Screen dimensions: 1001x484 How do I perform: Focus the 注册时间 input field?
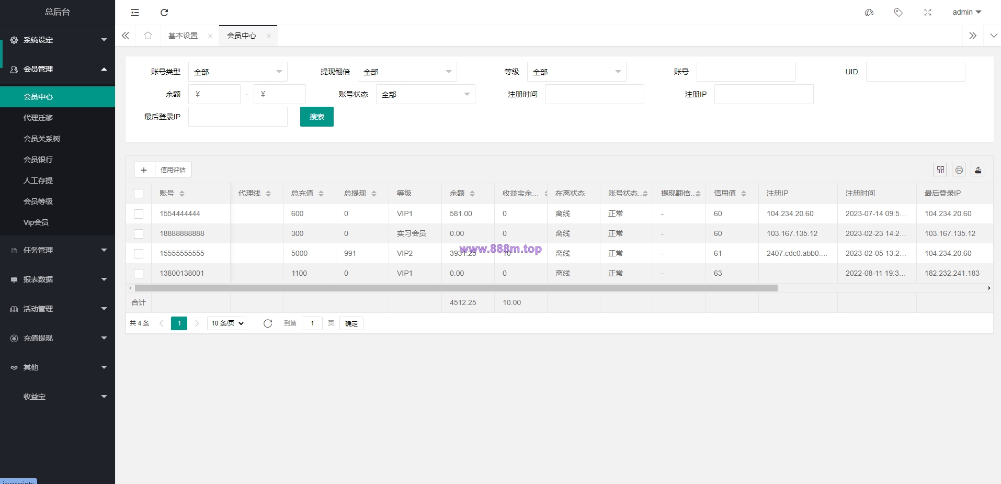coord(595,94)
